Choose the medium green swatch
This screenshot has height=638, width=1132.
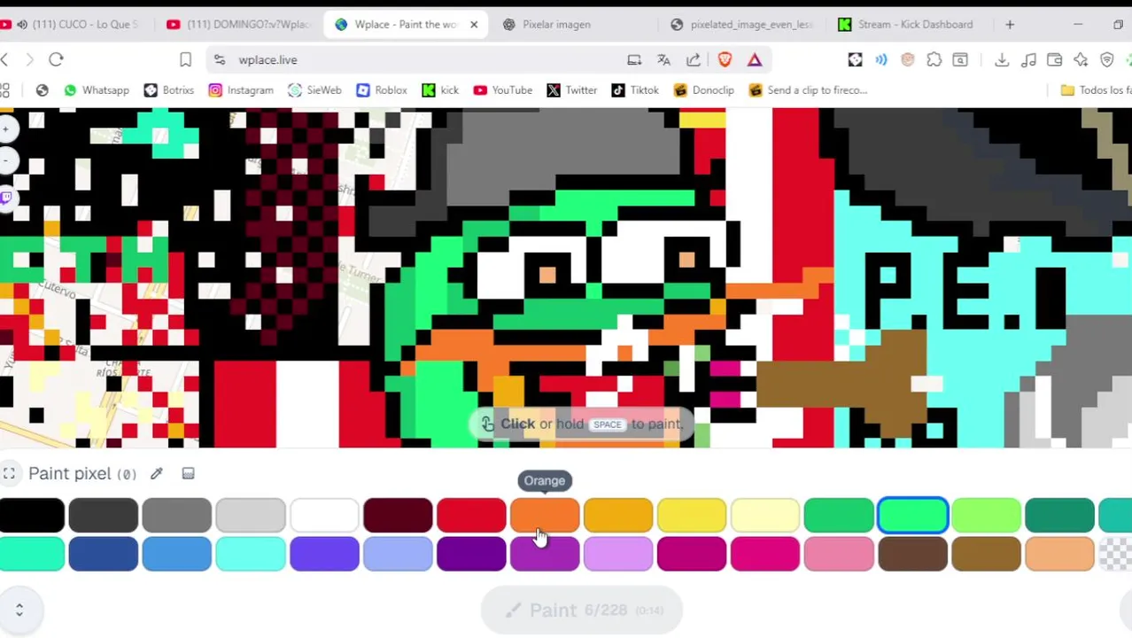839,515
